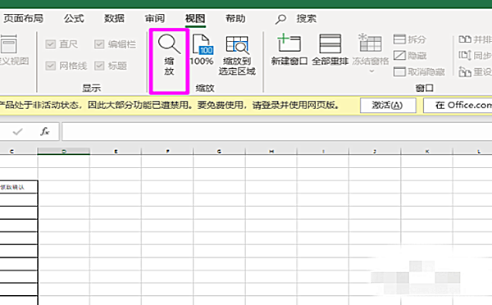This screenshot has width=492, height=305.
Task: Click the search magnifier icon in ribbon
Action: (x=280, y=19)
